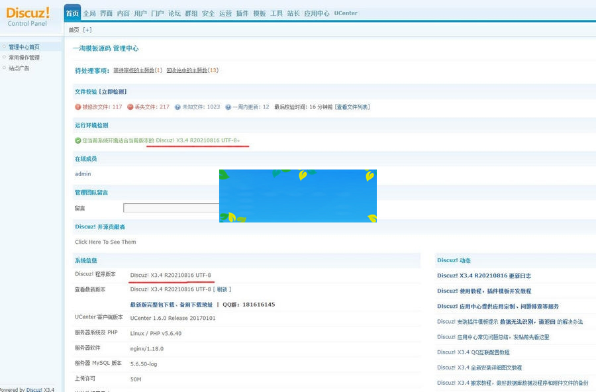Expand the [+] next to 首页 breadcrumb
Screen dimensions: 596x392
(87, 29)
